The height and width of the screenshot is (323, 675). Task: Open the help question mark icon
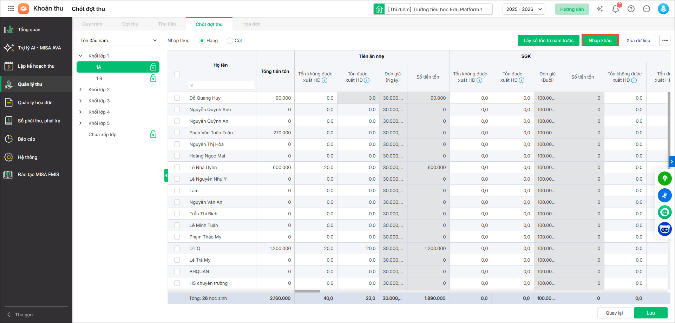click(x=631, y=9)
